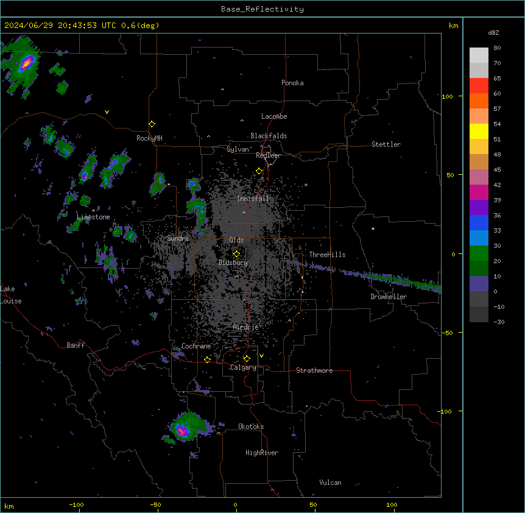Click the Didsbury town label
The width and height of the screenshot is (525, 513).
[233, 263]
